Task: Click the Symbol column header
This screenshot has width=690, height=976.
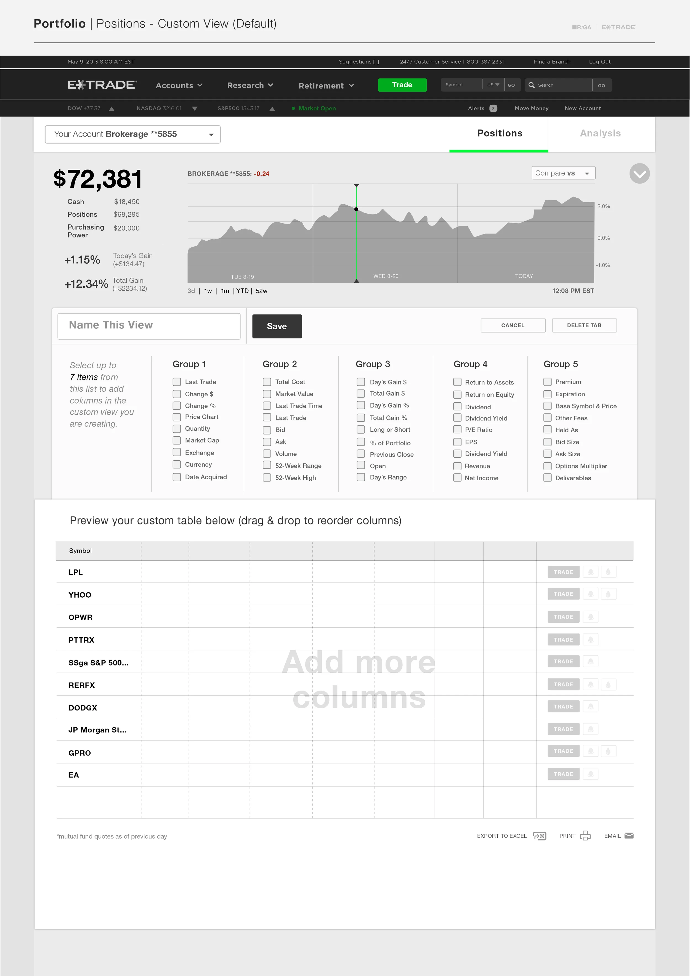Action: (x=80, y=551)
